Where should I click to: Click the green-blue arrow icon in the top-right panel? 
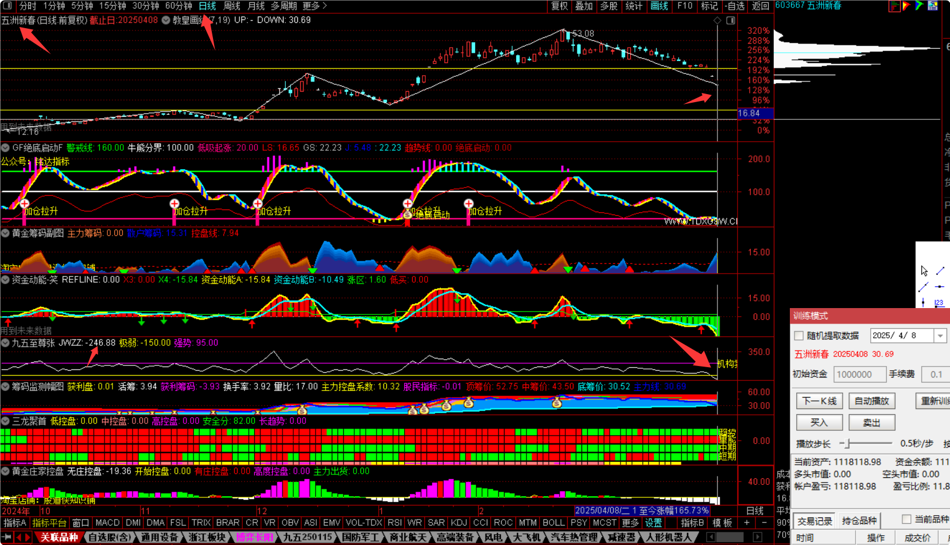pyautogui.click(x=919, y=6)
